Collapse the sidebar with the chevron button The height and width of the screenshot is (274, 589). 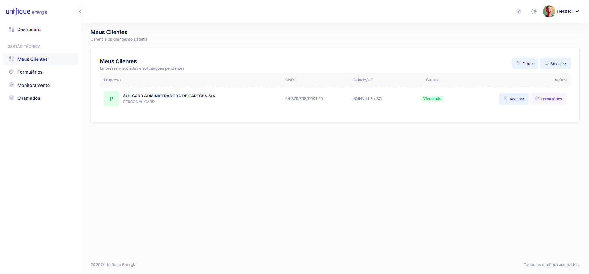click(x=81, y=11)
